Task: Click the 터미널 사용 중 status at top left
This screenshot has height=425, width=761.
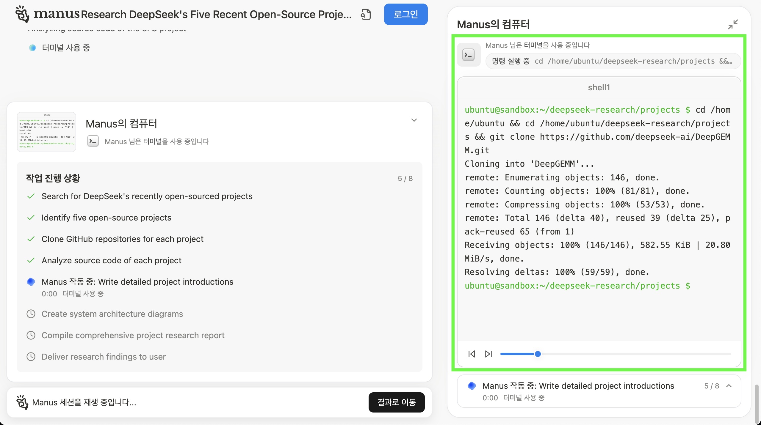Action: [x=66, y=48]
